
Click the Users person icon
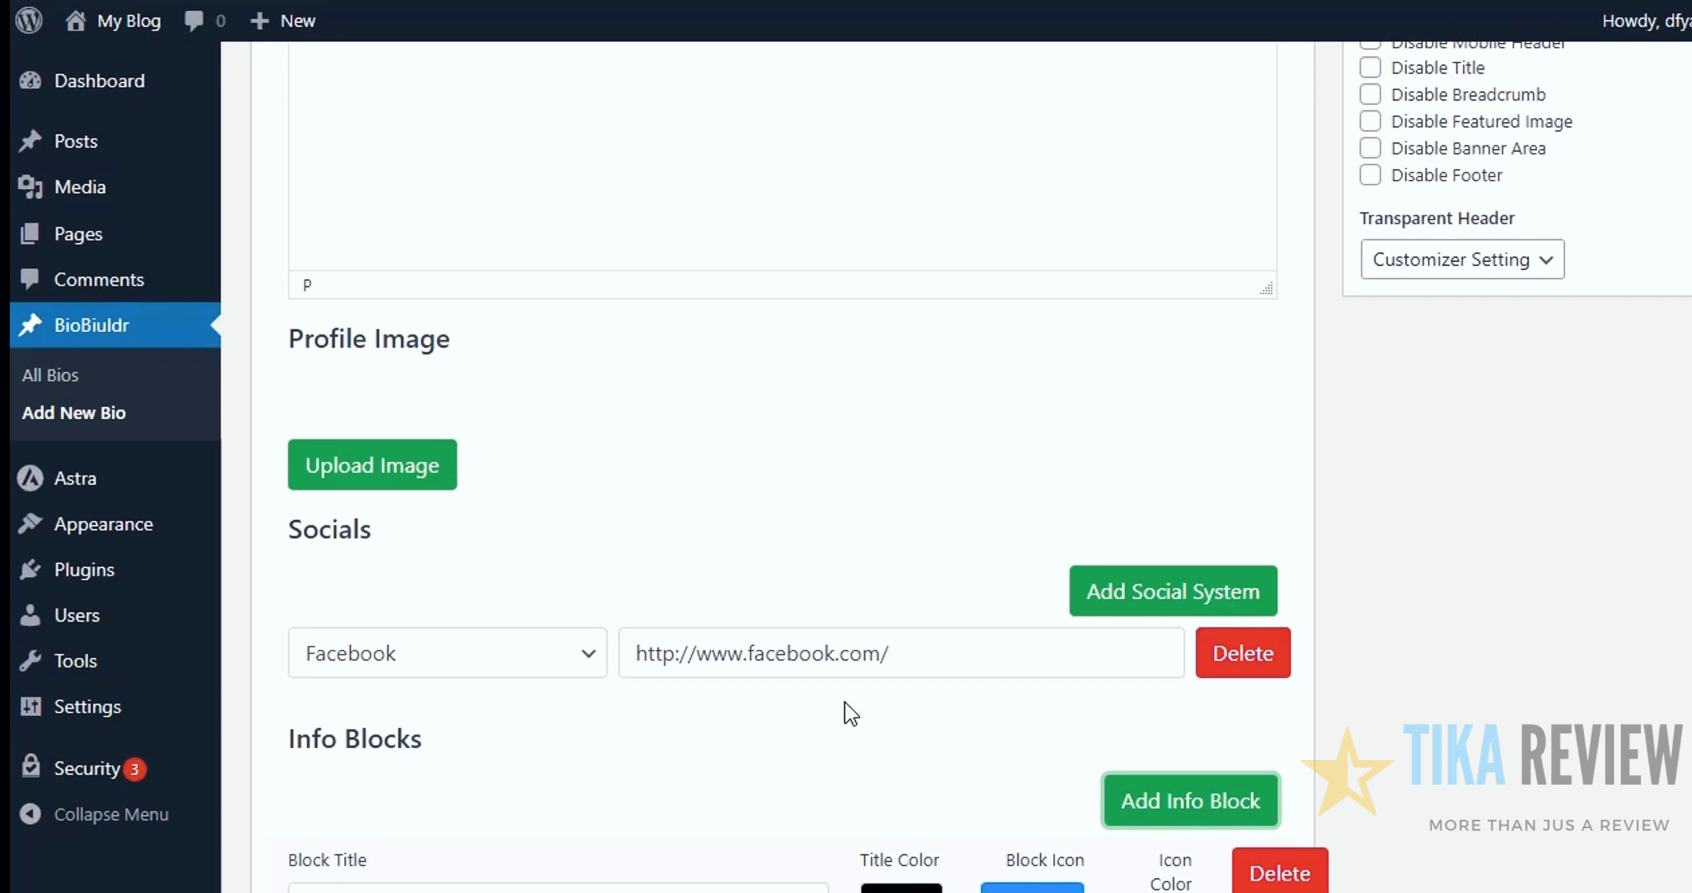pos(30,615)
